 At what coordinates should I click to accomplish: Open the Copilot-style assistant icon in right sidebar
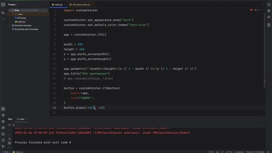click(269, 17)
